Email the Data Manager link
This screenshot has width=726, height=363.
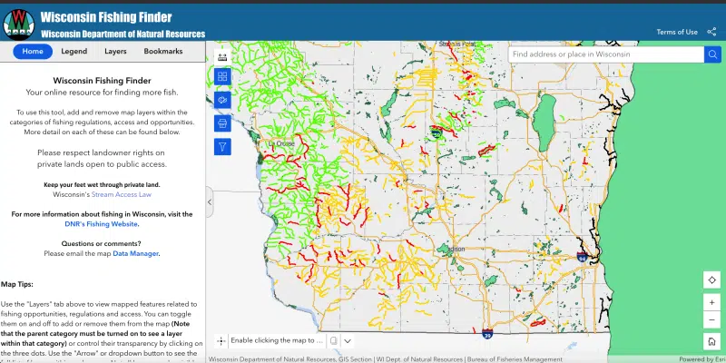tap(135, 254)
